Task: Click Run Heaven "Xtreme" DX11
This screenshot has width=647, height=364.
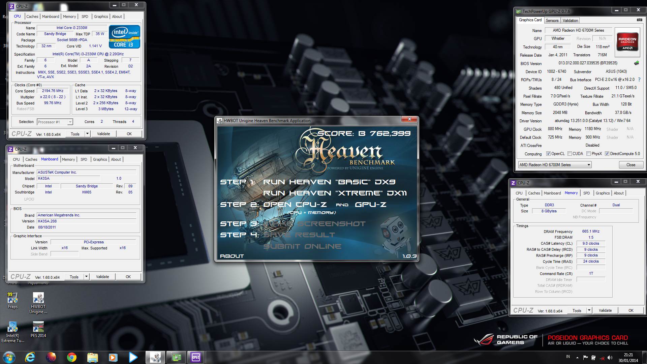Action: click(x=335, y=193)
